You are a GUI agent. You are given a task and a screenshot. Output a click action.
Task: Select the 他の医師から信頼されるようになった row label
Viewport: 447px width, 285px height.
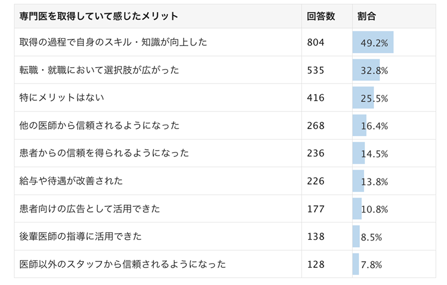point(99,126)
